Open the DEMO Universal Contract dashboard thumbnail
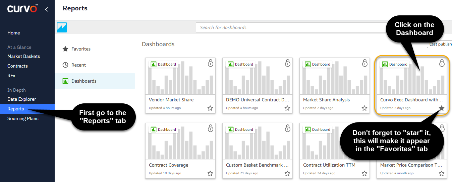 pos(258,76)
